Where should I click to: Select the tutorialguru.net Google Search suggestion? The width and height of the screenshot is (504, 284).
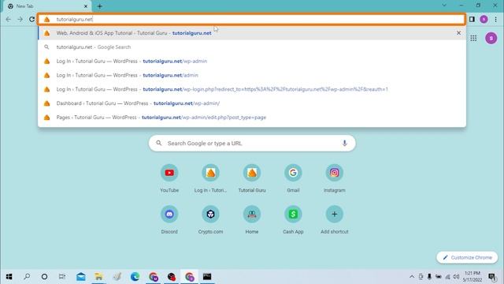(x=252, y=47)
